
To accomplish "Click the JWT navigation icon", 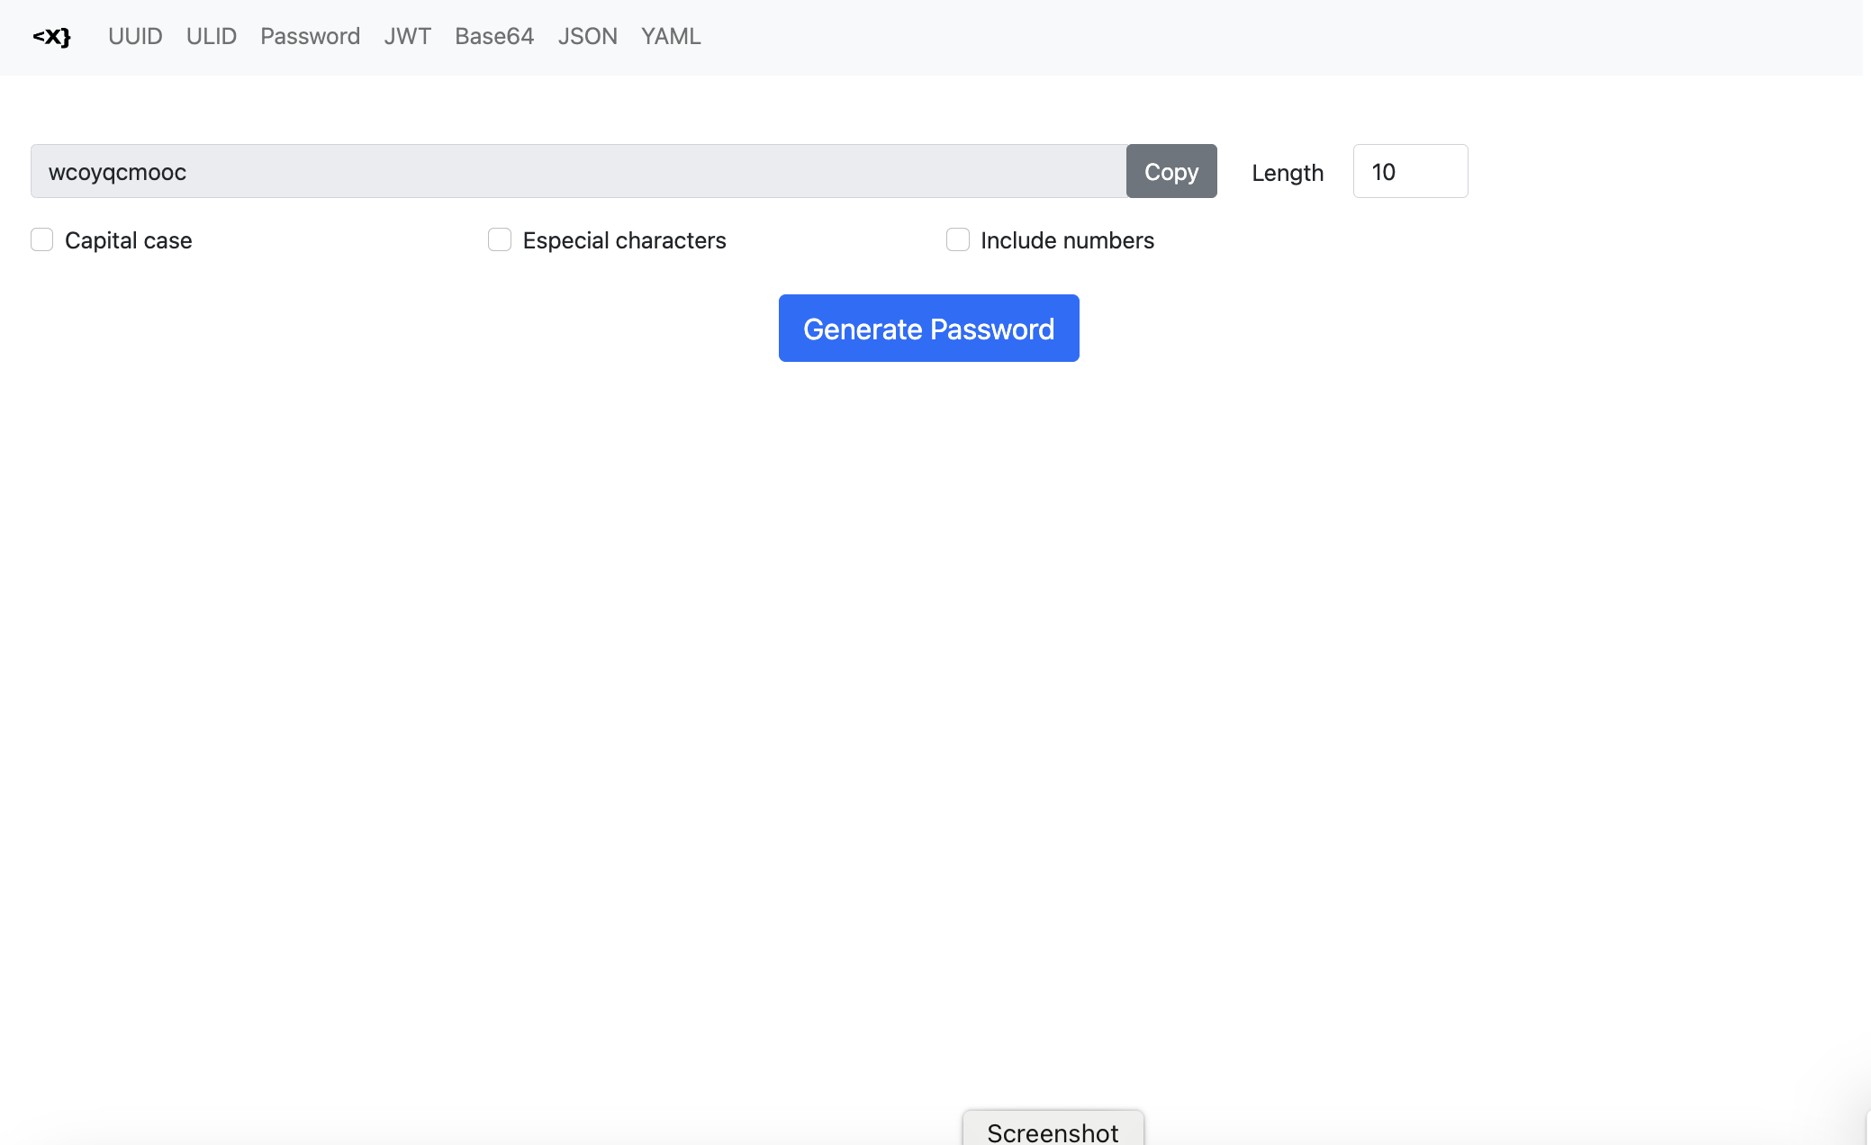I will [408, 36].
